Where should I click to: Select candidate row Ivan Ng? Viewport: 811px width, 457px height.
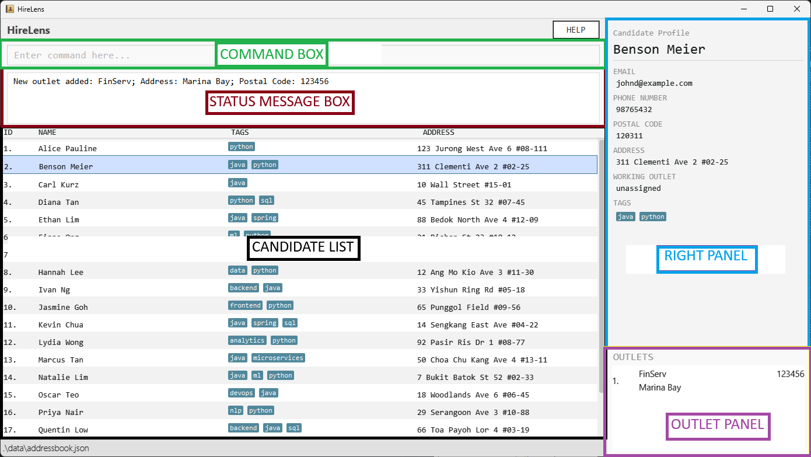(x=300, y=289)
